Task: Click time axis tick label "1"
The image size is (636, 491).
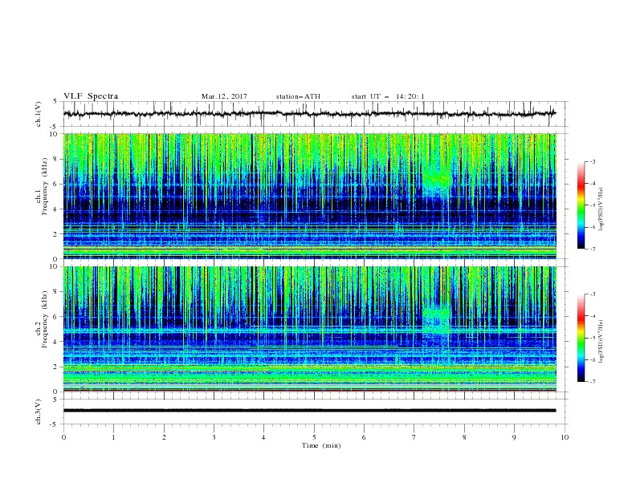Action: 113,437
